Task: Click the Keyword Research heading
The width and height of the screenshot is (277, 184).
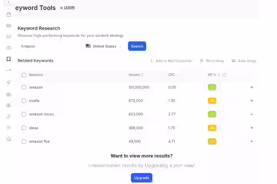Action: pos(39,28)
